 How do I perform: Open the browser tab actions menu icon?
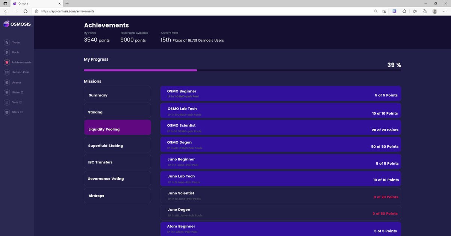coord(5,3)
